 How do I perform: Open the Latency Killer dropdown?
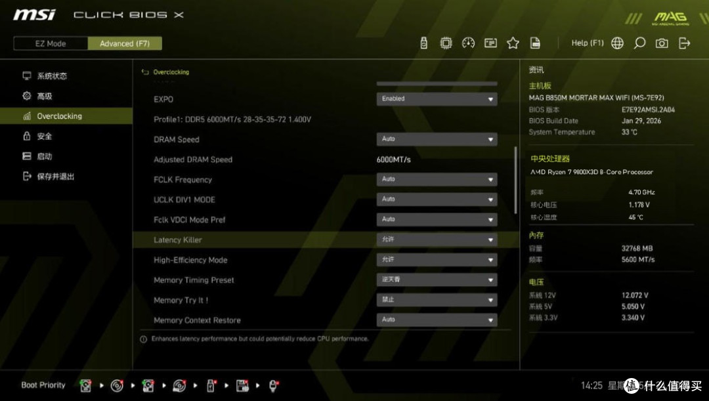(437, 240)
